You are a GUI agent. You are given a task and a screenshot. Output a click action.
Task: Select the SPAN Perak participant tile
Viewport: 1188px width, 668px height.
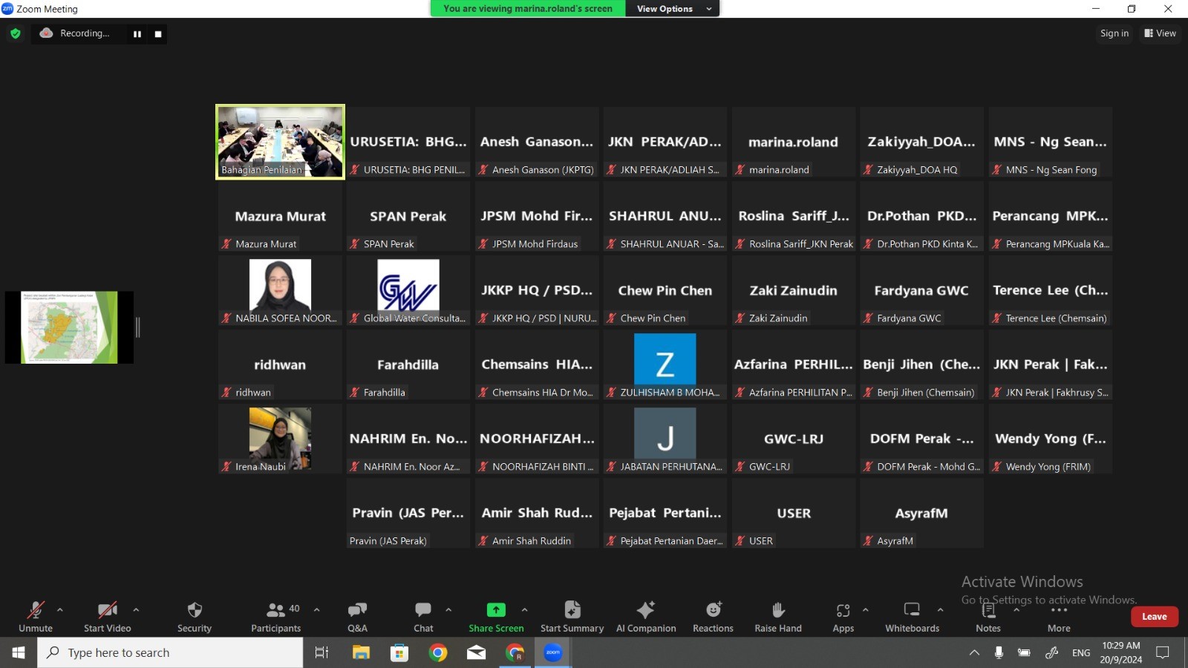[x=408, y=216]
